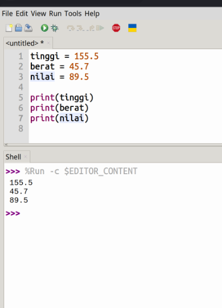Save the script using the Save icon
Screen dimensions: 222x308
pyautogui.click(x=29, y=28)
